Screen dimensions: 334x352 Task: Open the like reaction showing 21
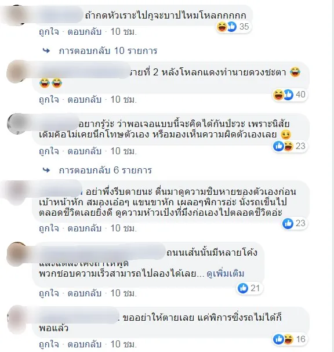point(249,288)
